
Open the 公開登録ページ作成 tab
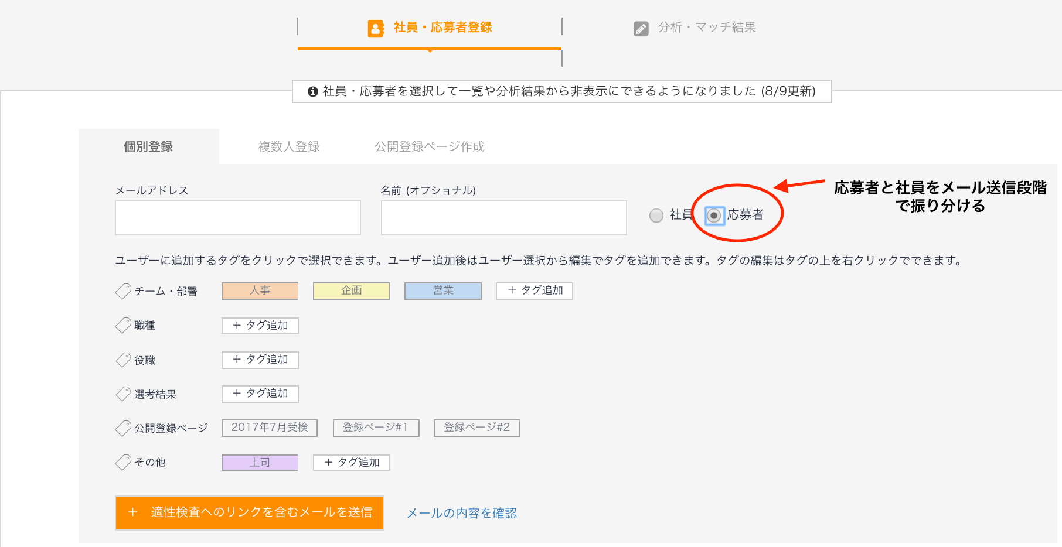pyautogui.click(x=429, y=146)
